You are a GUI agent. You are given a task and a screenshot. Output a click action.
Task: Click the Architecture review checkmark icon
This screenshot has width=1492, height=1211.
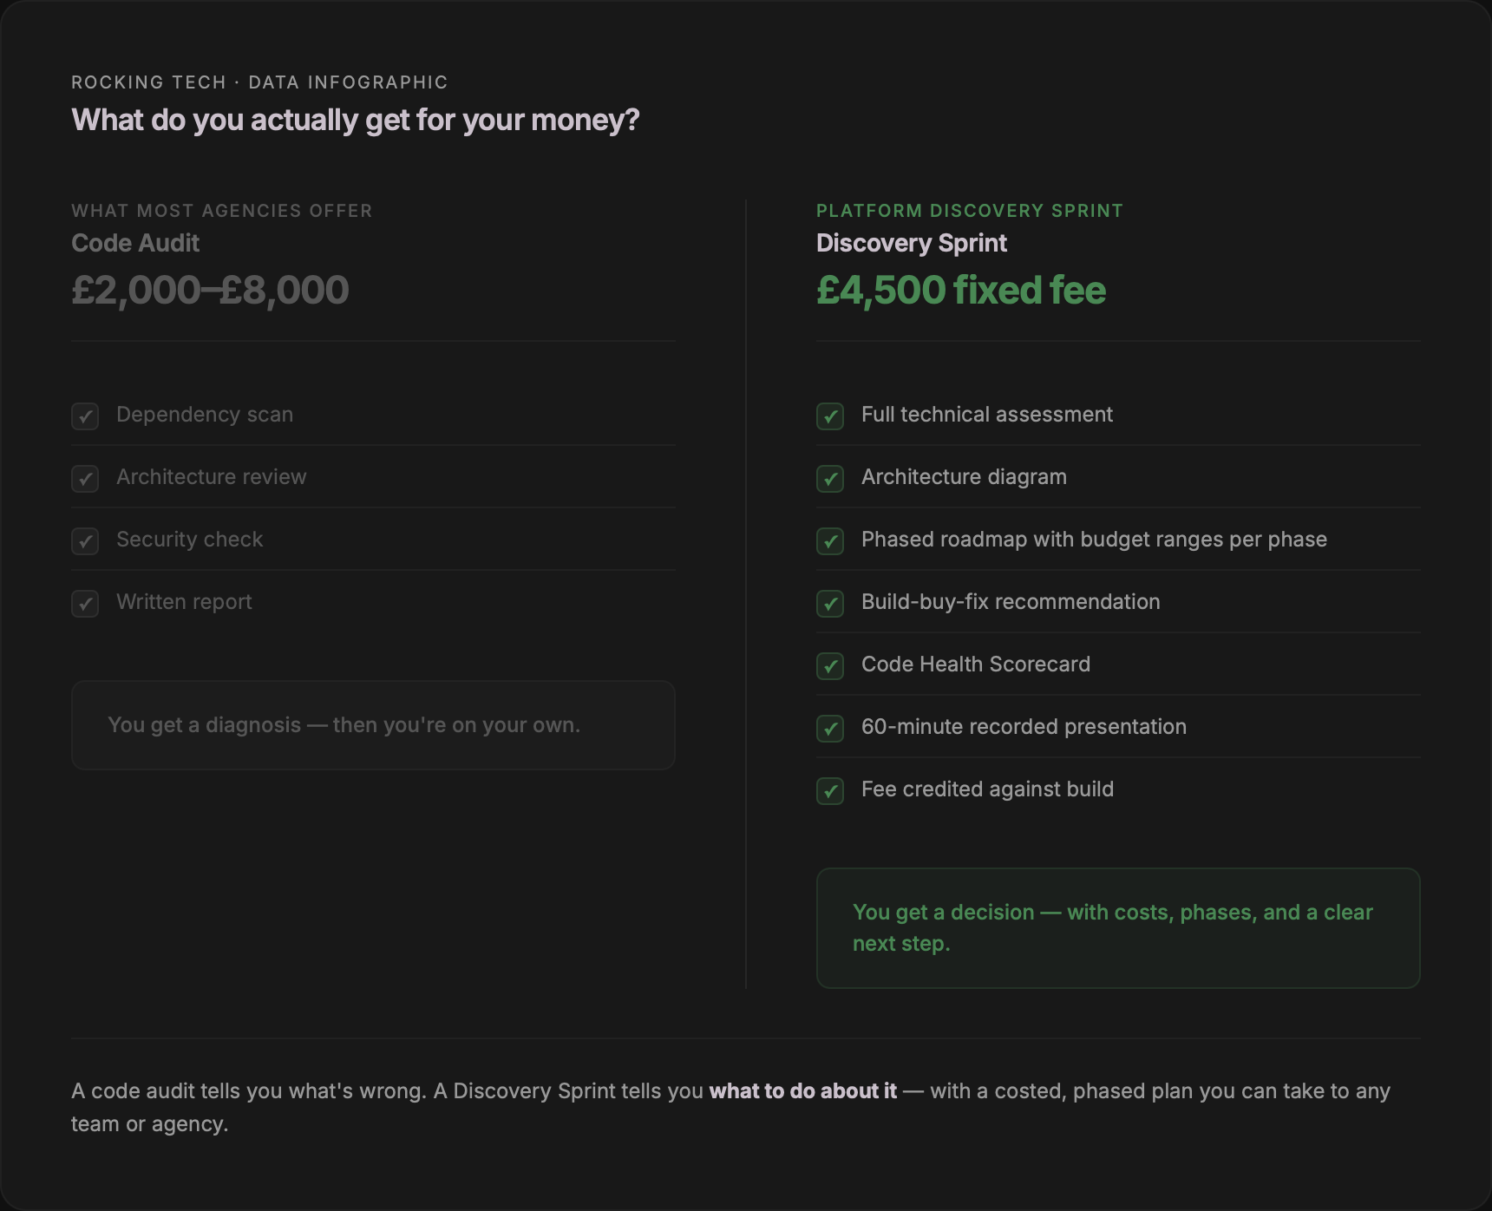coord(85,479)
